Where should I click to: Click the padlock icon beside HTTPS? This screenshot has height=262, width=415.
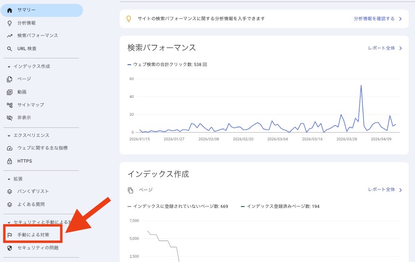(x=10, y=161)
